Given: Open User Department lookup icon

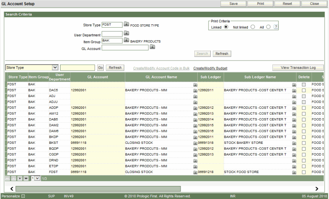Looking at the screenshot, I should (x=126, y=33).
